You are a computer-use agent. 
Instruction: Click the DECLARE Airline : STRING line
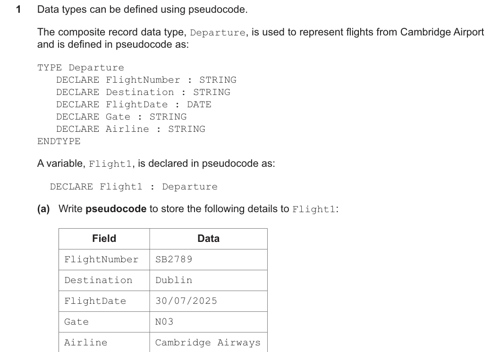click(131, 129)
